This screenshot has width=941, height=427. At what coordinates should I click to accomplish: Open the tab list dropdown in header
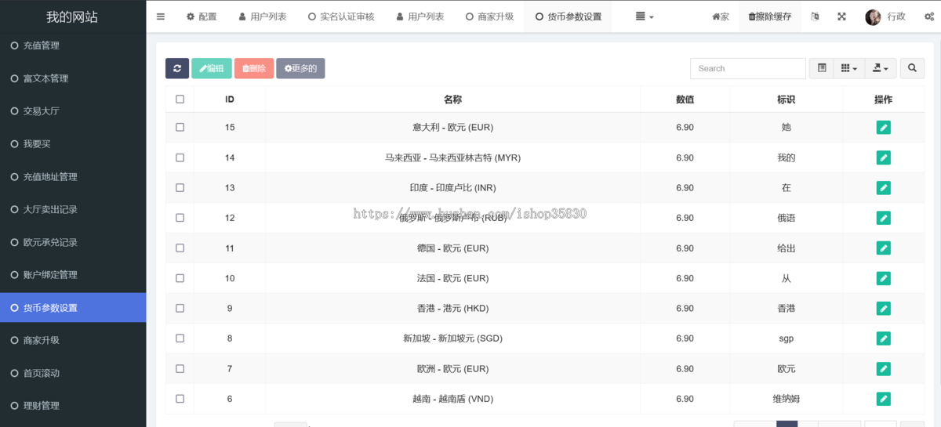644,16
